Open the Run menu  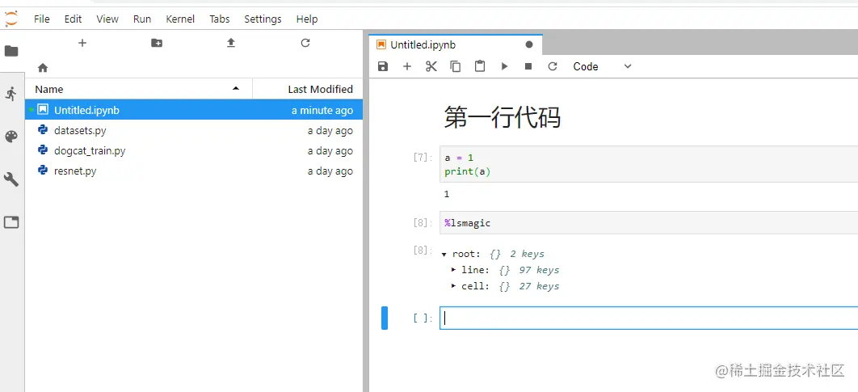[141, 19]
